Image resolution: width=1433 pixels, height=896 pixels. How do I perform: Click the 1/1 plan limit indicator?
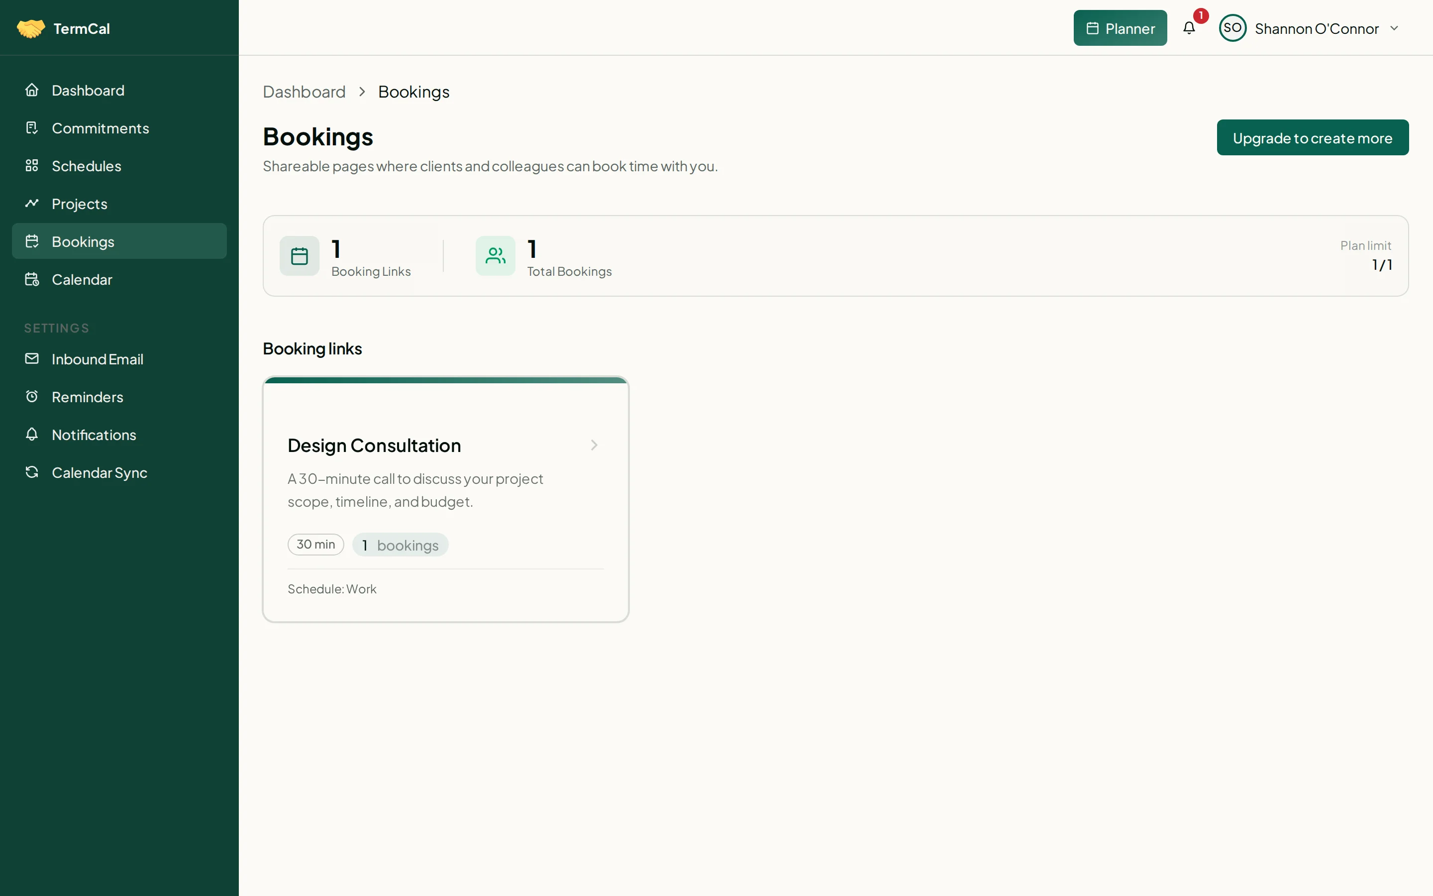coord(1383,265)
